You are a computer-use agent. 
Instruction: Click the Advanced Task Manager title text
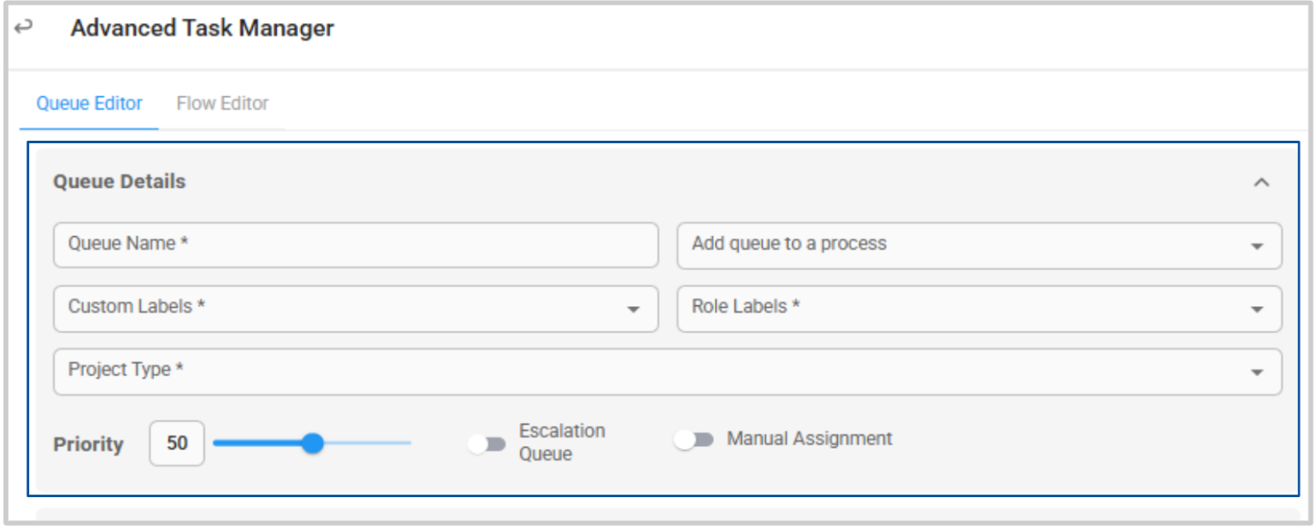pyautogui.click(x=202, y=28)
